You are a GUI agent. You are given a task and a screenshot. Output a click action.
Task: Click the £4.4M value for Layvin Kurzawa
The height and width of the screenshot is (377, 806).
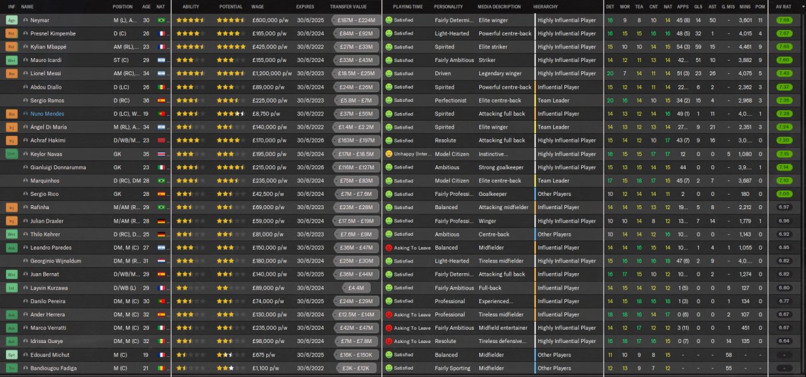[x=356, y=288]
